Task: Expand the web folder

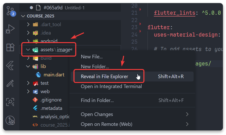Action: pos(28,92)
